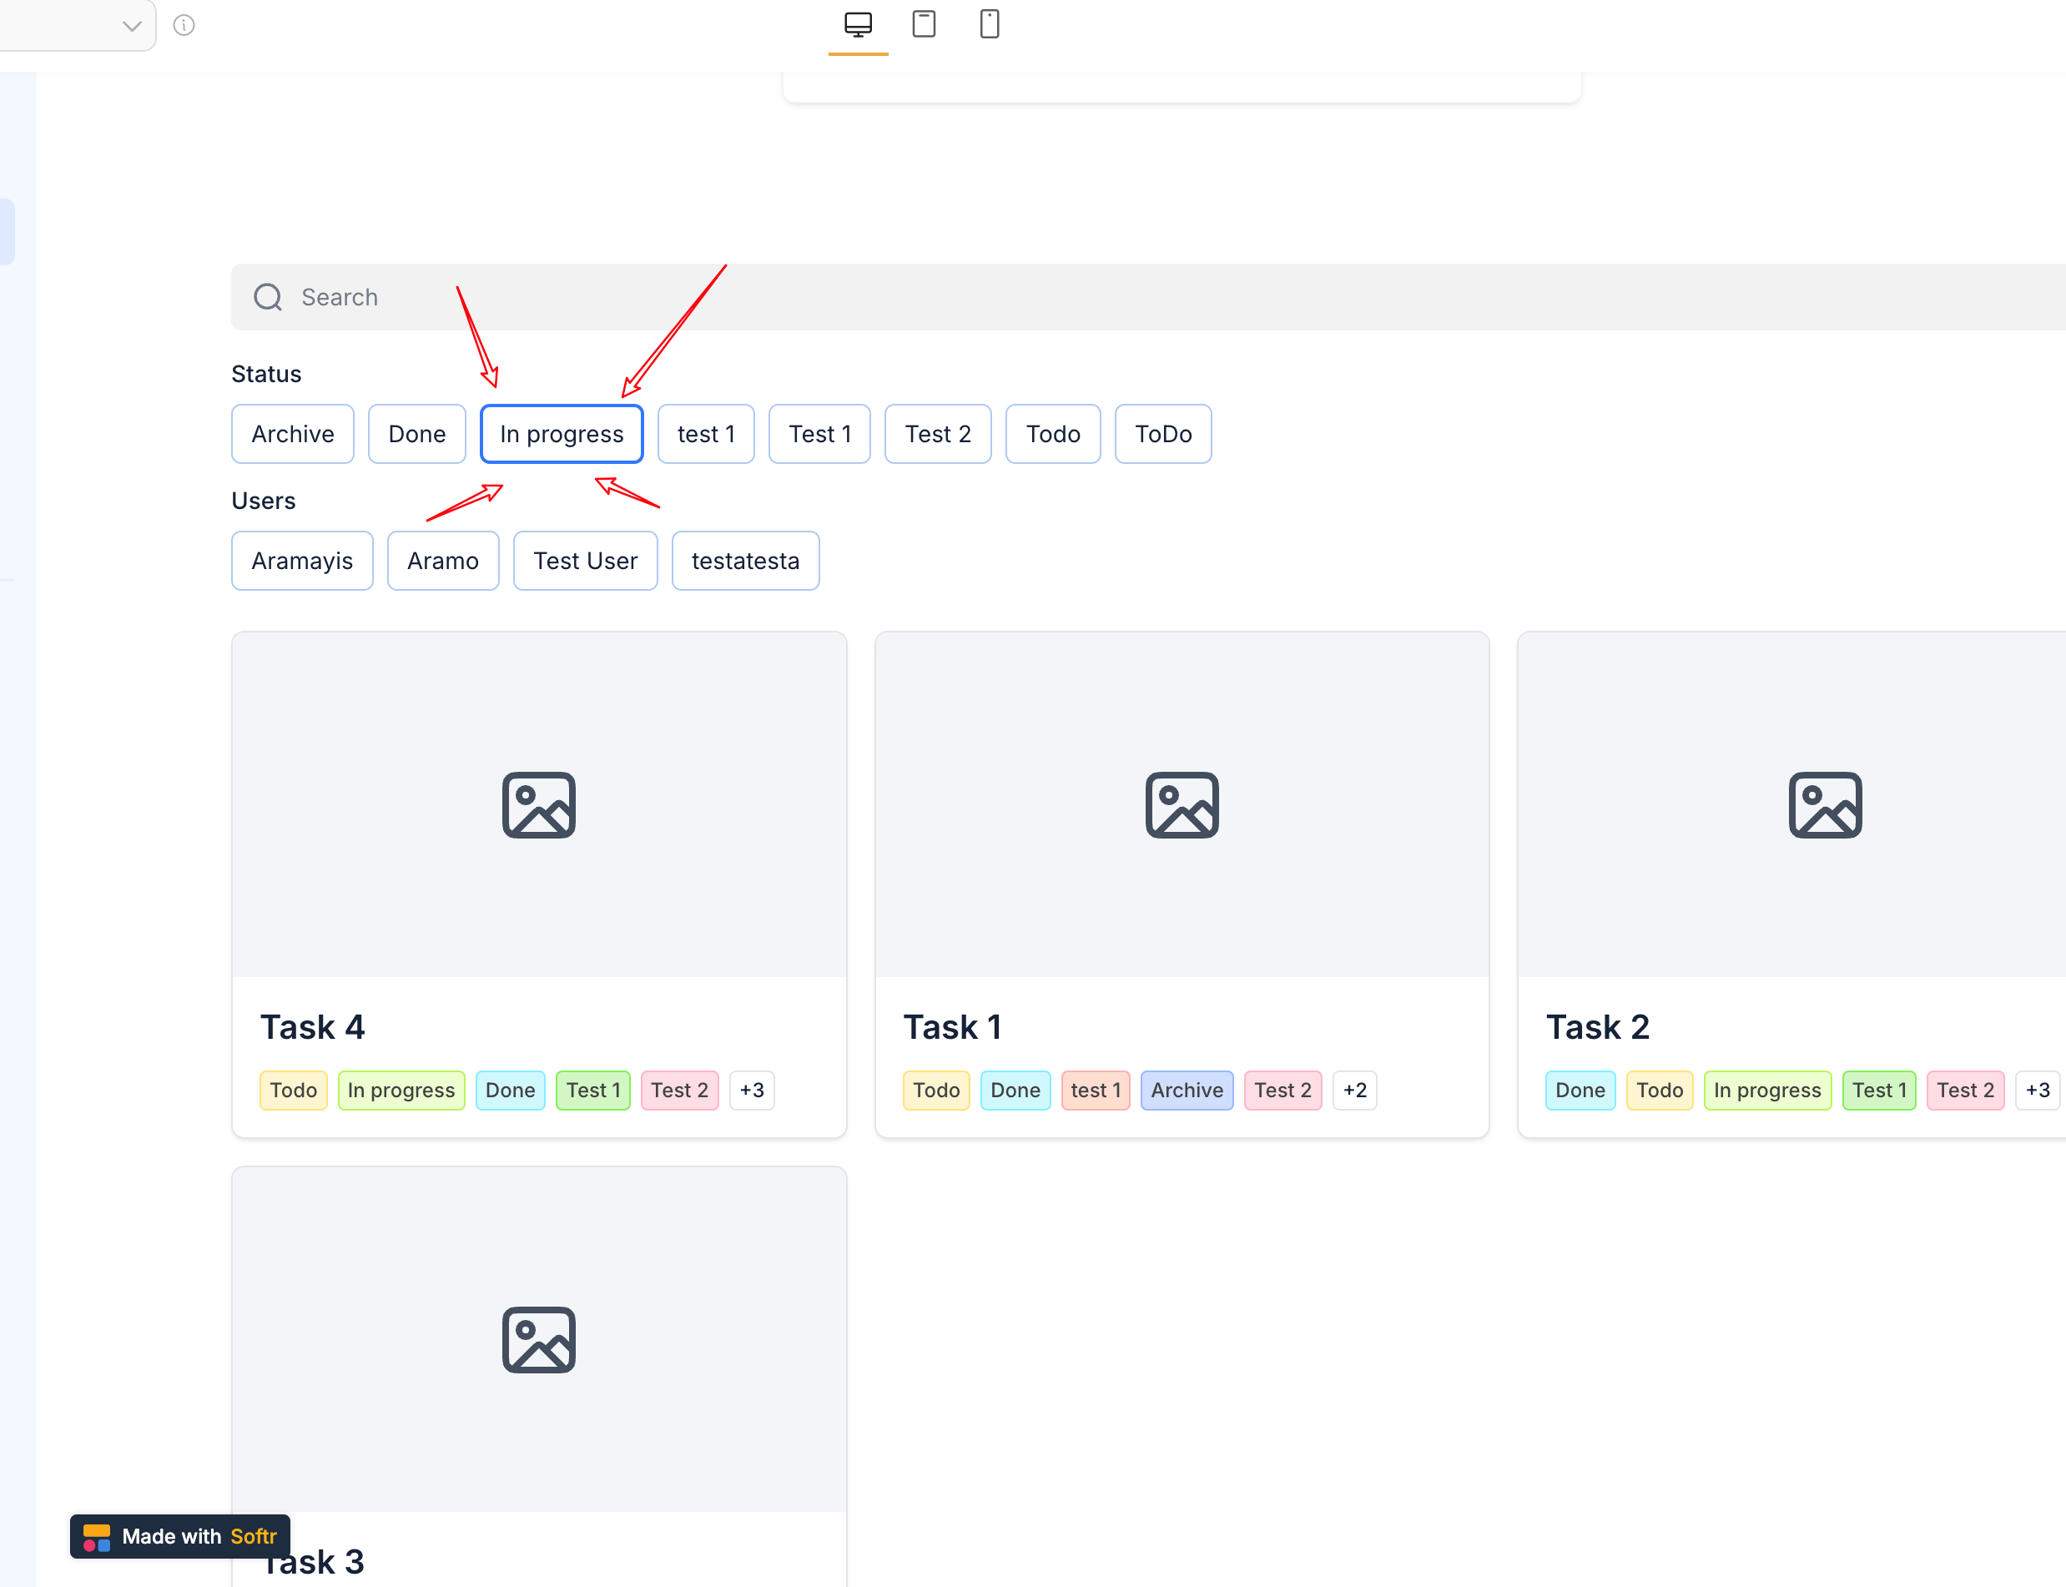Open Task 4 image placeholder
The image size is (2066, 1587).
coord(539,805)
